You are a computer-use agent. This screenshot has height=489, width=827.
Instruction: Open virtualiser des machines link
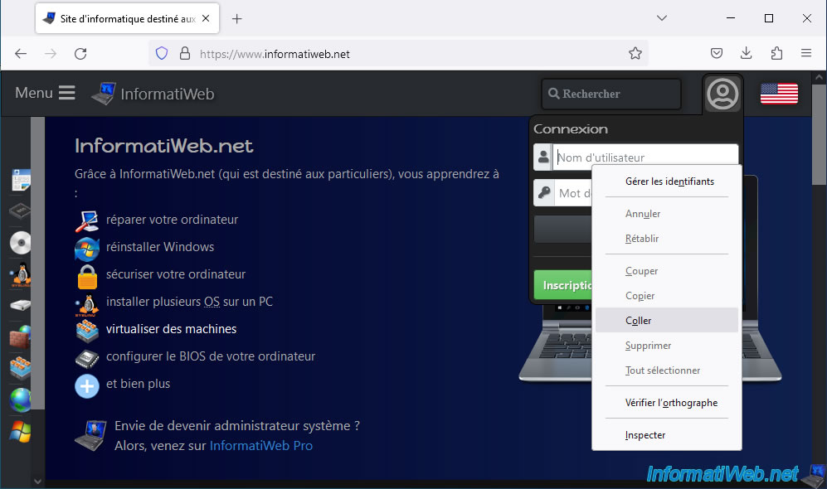[x=172, y=329]
